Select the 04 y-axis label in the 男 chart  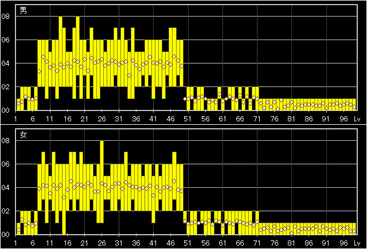pyautogui.click(x=5, y=64)
